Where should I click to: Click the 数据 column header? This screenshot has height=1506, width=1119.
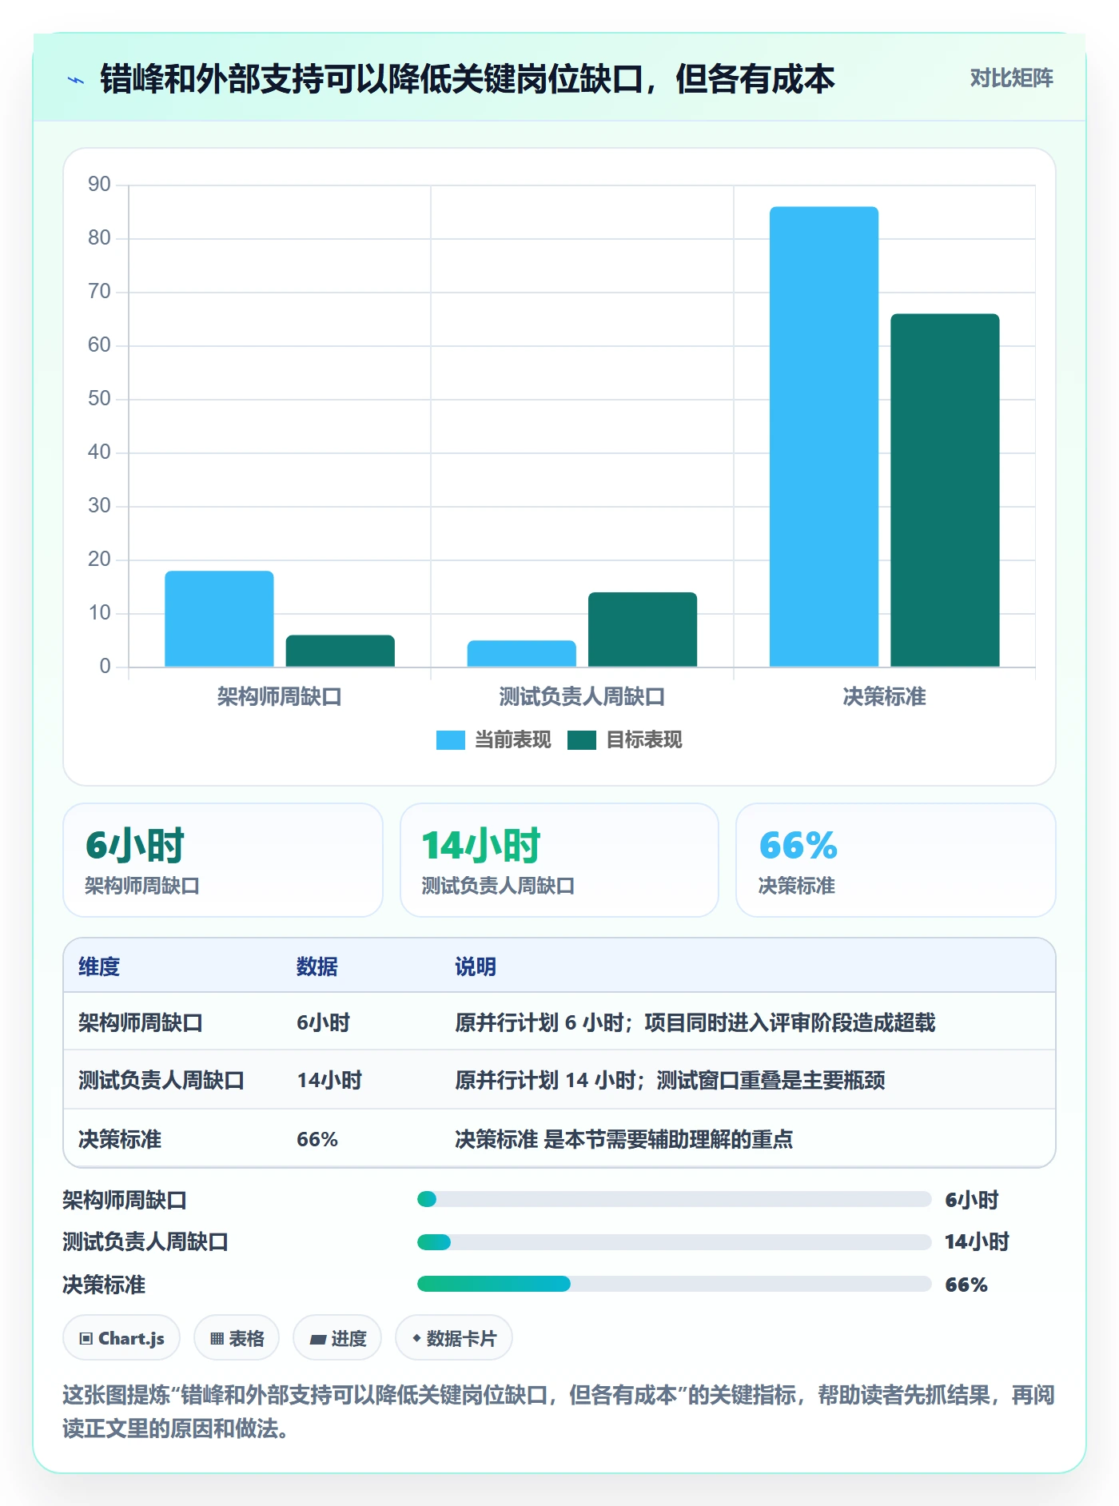(317, 966)
